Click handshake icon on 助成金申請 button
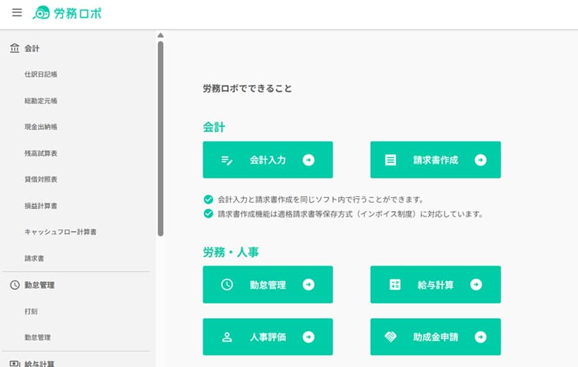Screen dimensions: 578x367 click(390, 337)
